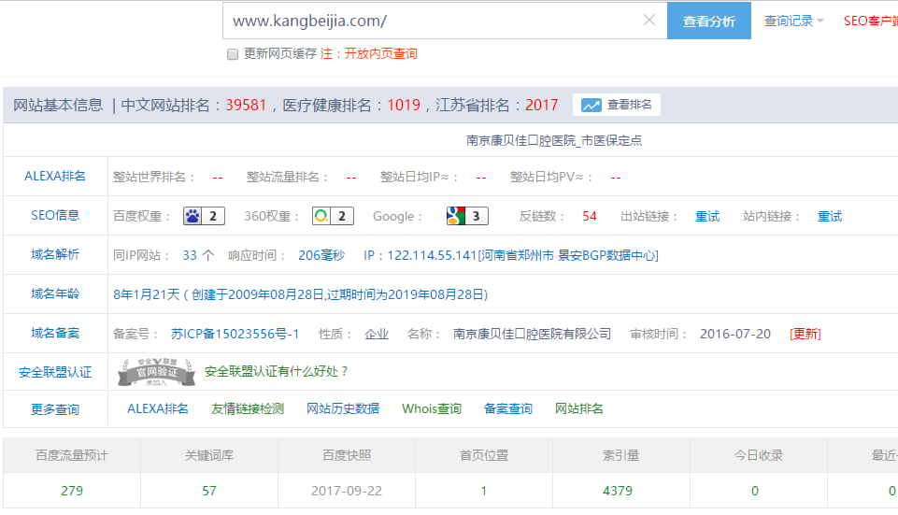Image resolution: width=898 pixels, height=515 pixels.
Task: Retry the 站内链接 lookup
Action: 830,216
